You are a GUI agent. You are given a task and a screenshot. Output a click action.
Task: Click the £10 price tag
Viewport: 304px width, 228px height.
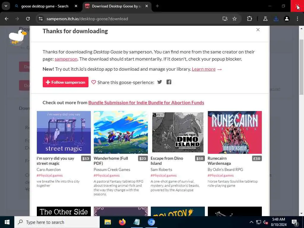[257, 159]
